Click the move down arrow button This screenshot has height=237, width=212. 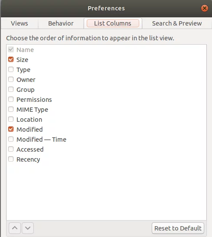(x=28, y=228)
